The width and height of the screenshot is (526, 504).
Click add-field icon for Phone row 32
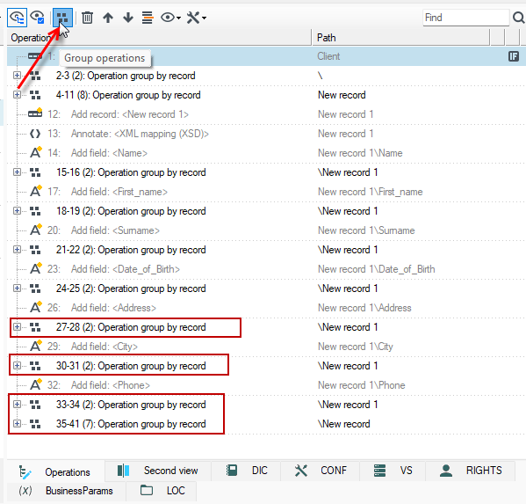[x=35, y=384]
